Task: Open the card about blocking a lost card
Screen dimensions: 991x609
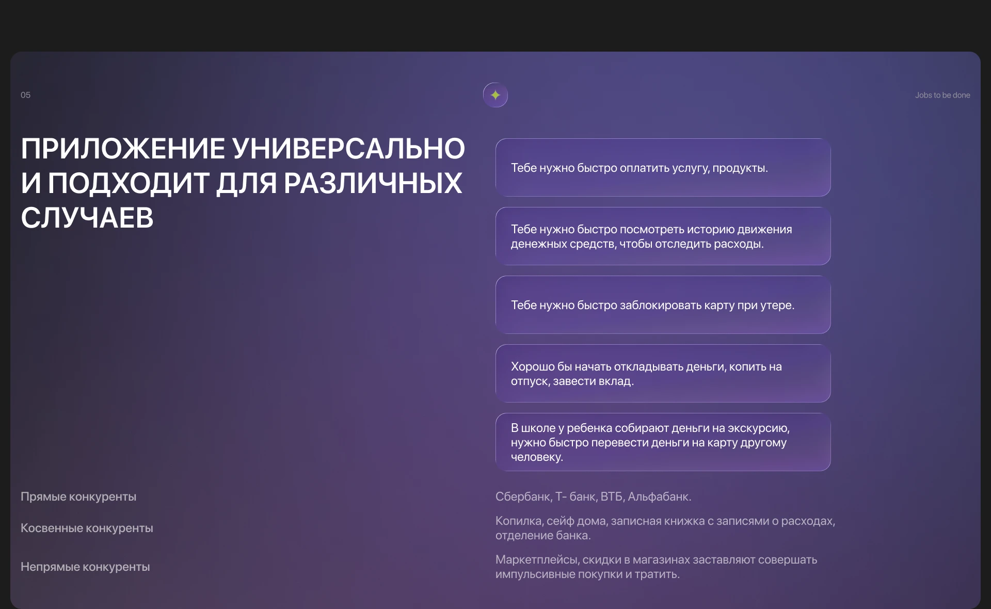Action: click(662, 305)
